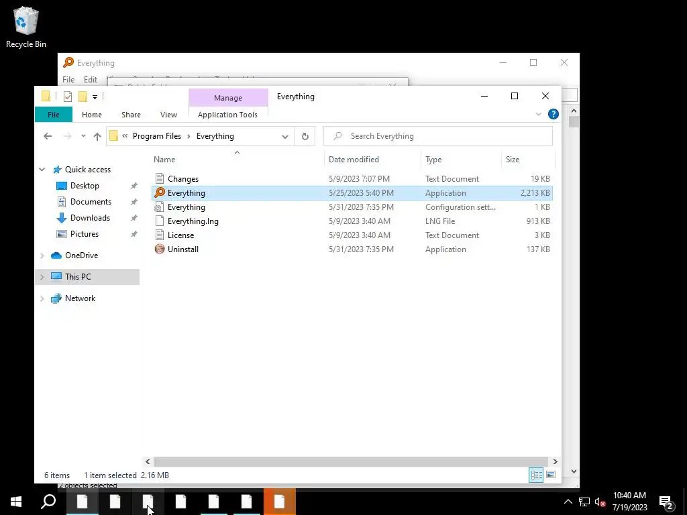The height and width of the screenshot is (515, 687).
Task: Open the Share ribbon tab
Action: (131, 114)
